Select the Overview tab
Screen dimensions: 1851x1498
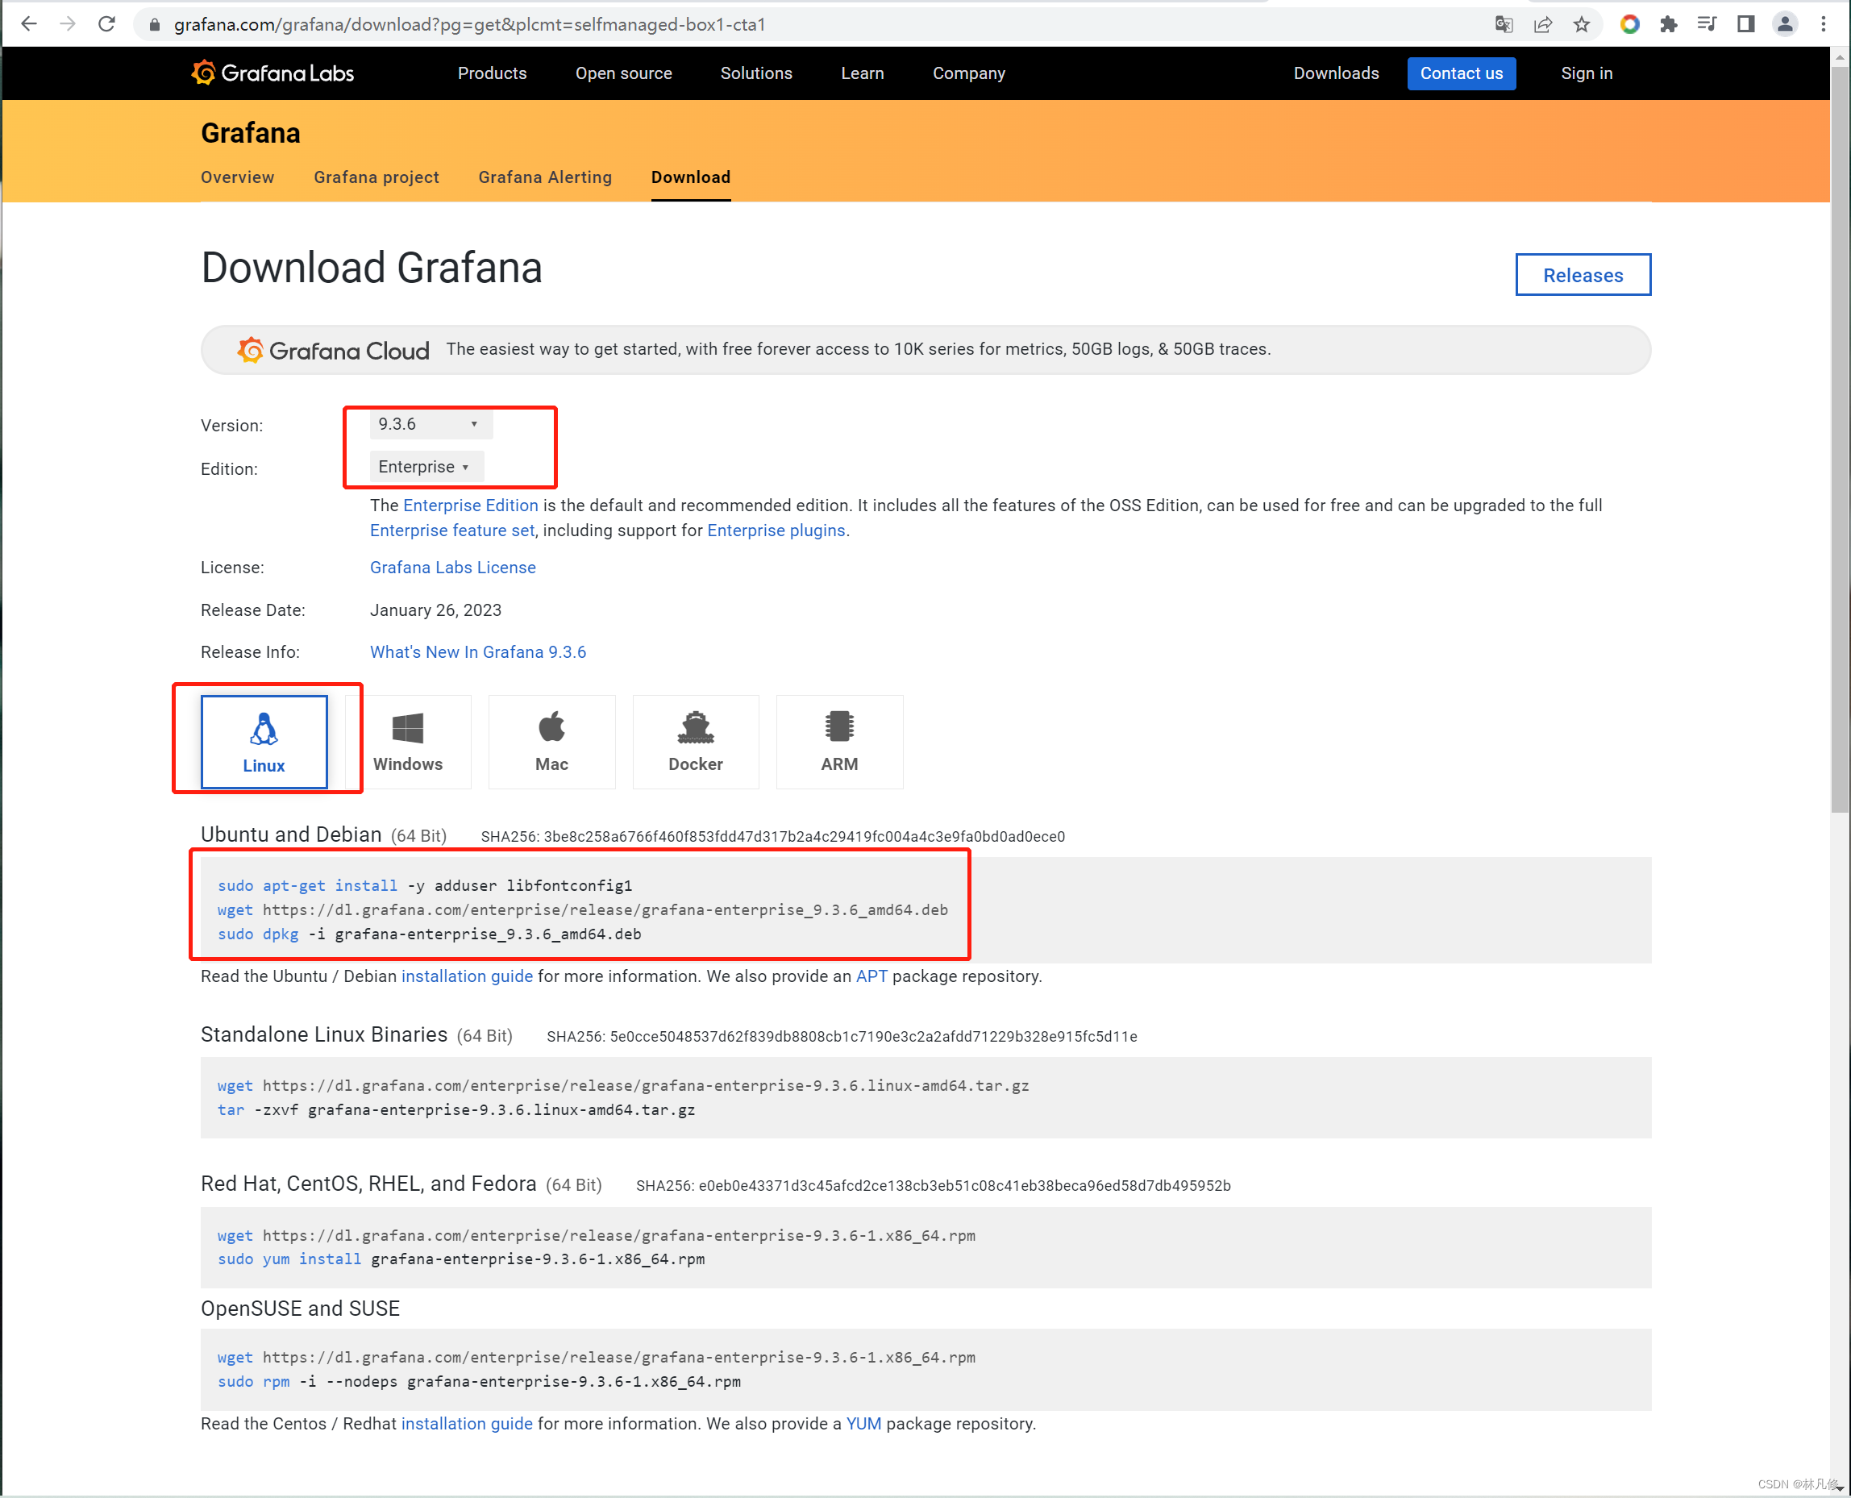click(x=235, y=177)
